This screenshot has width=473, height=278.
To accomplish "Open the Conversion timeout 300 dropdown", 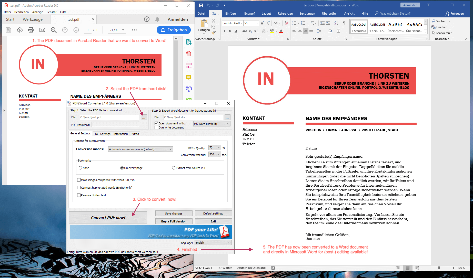I will pyautogui.click(x=215, y=154).
